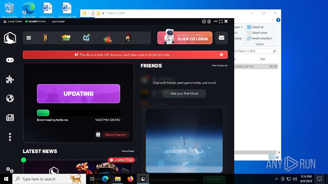This screenshot has width=328, height=184.
Task: Open the all servers grid icon
Action: click(29, 38)
